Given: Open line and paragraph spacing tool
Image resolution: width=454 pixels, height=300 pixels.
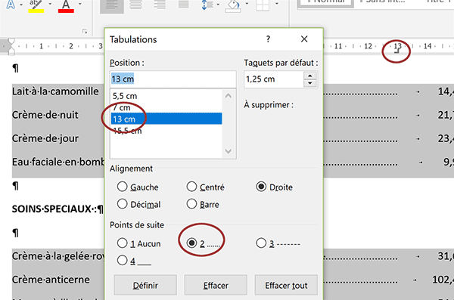Looking at the screenshot, I should 207,5.
